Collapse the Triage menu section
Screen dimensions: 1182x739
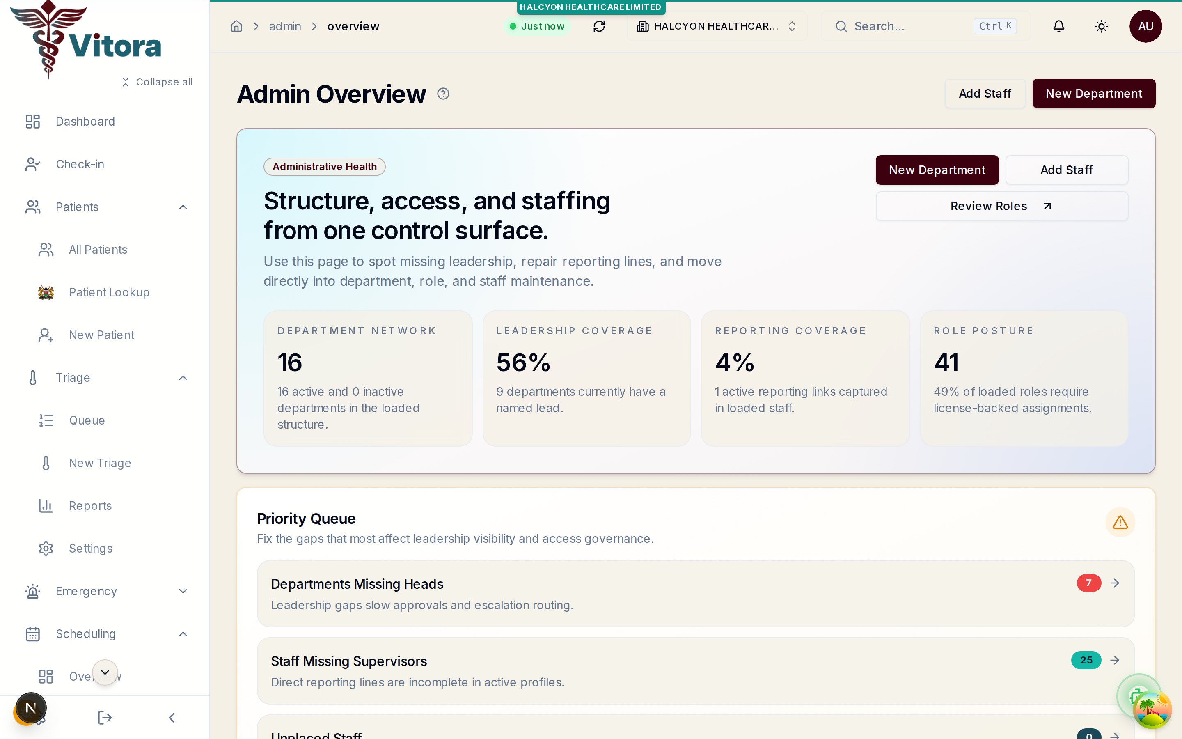(183, 378)
